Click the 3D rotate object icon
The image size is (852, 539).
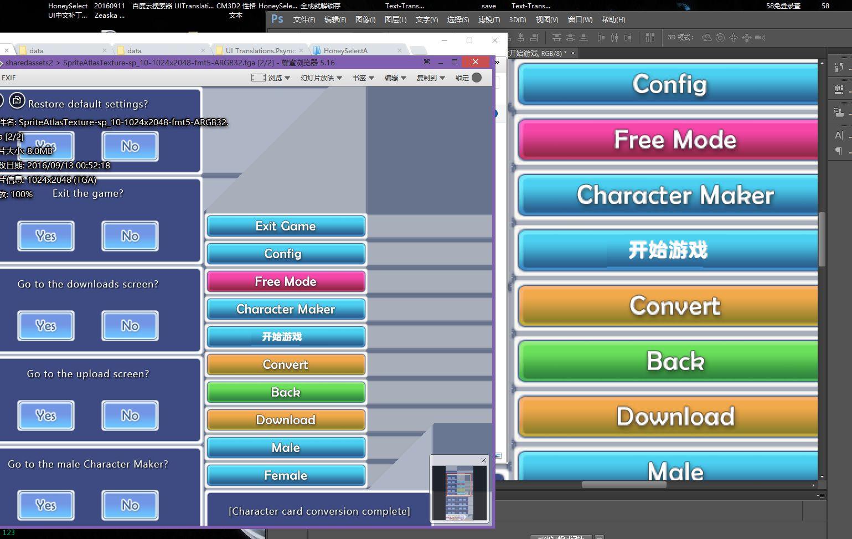click(x=707, y=38)
